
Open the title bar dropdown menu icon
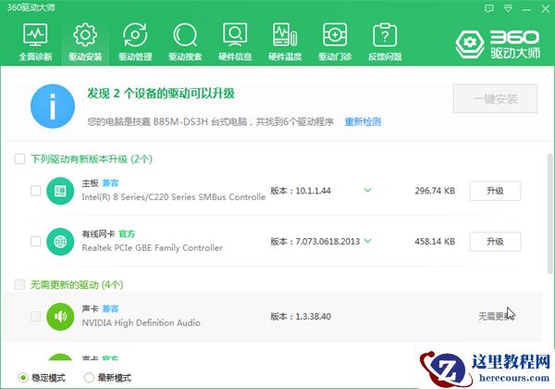pyautogui.click(x=508, y=8)
